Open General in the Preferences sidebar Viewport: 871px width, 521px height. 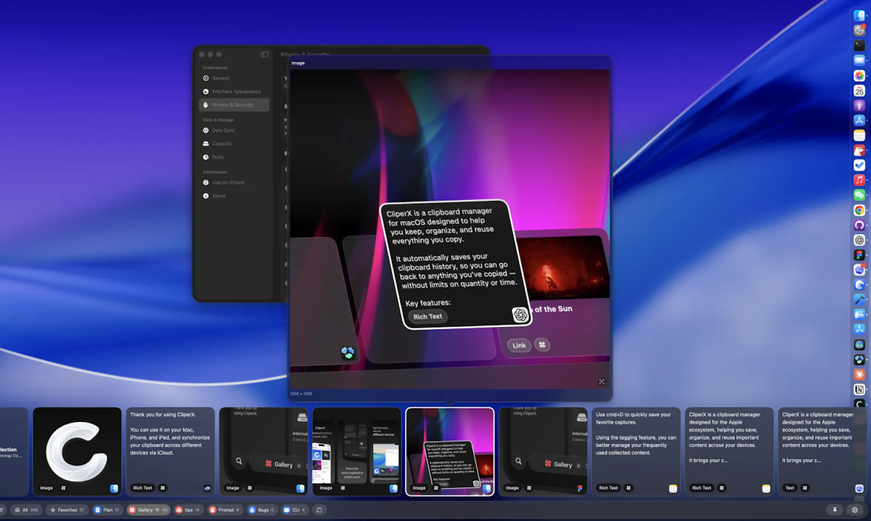[x=234, y=78]
